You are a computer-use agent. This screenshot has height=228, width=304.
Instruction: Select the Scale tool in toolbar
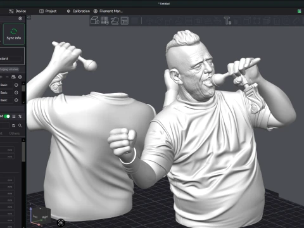point(169,21)
